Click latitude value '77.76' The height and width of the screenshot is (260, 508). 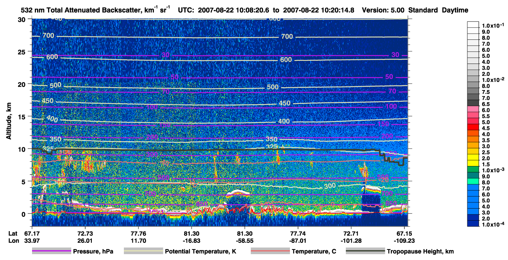coord(138,233)
